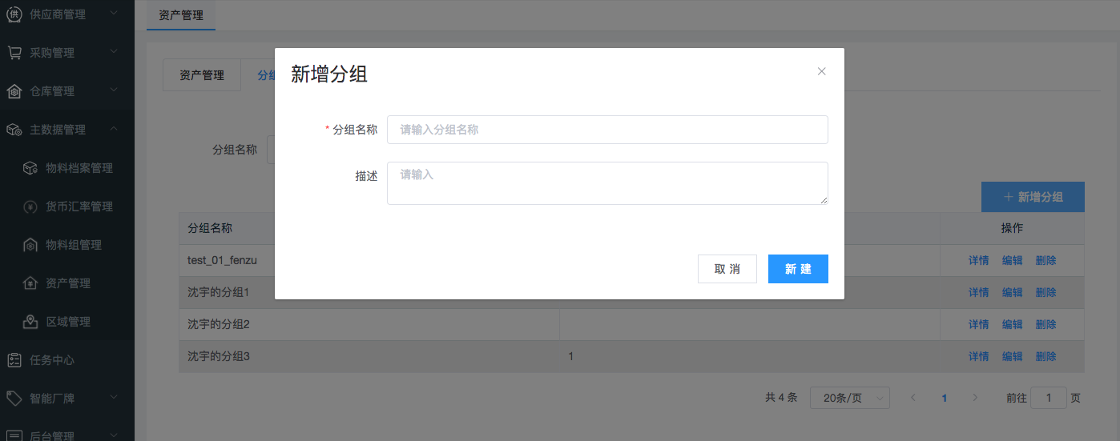Click the 货币汇率管理 currency icon

[30, 206]
